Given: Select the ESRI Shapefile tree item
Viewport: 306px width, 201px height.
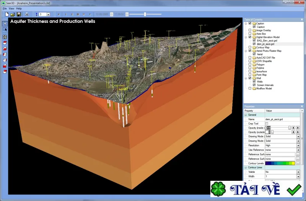Looking at the screenshot, I should (264, 61).
